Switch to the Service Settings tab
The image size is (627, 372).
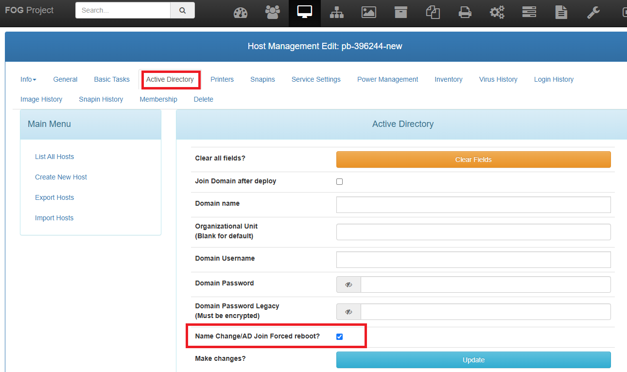click(316, 79)
